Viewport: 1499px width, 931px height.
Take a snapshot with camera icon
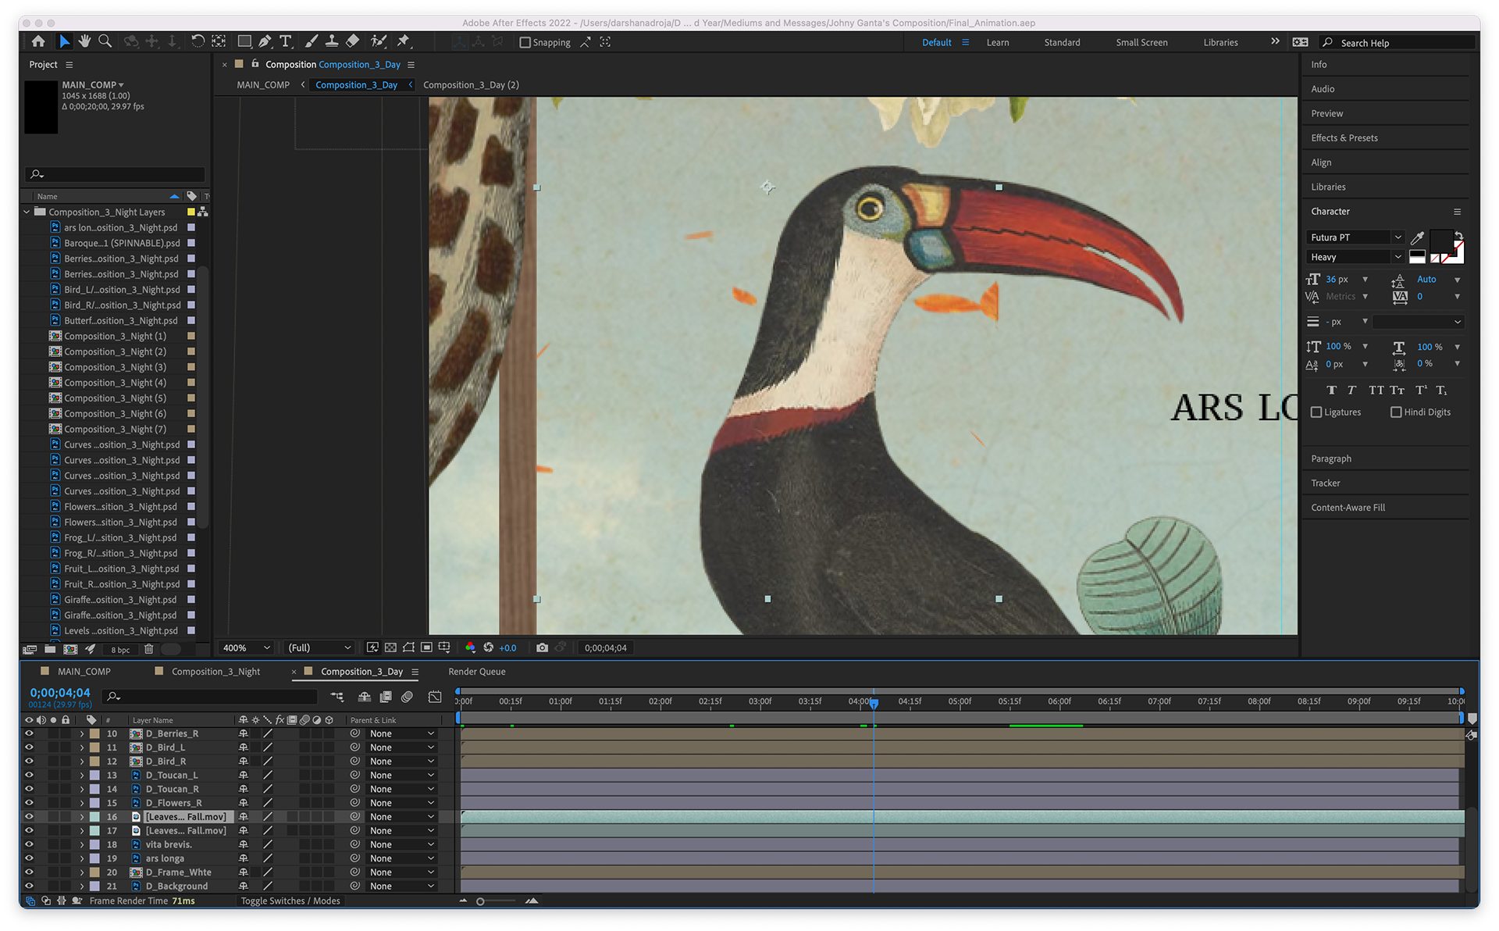click(542, 647)
